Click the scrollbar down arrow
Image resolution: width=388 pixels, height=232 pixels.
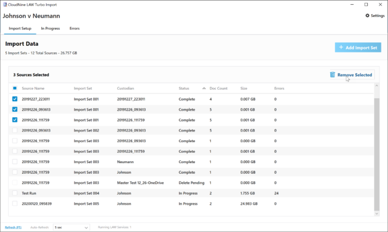[x=377, y=214]
